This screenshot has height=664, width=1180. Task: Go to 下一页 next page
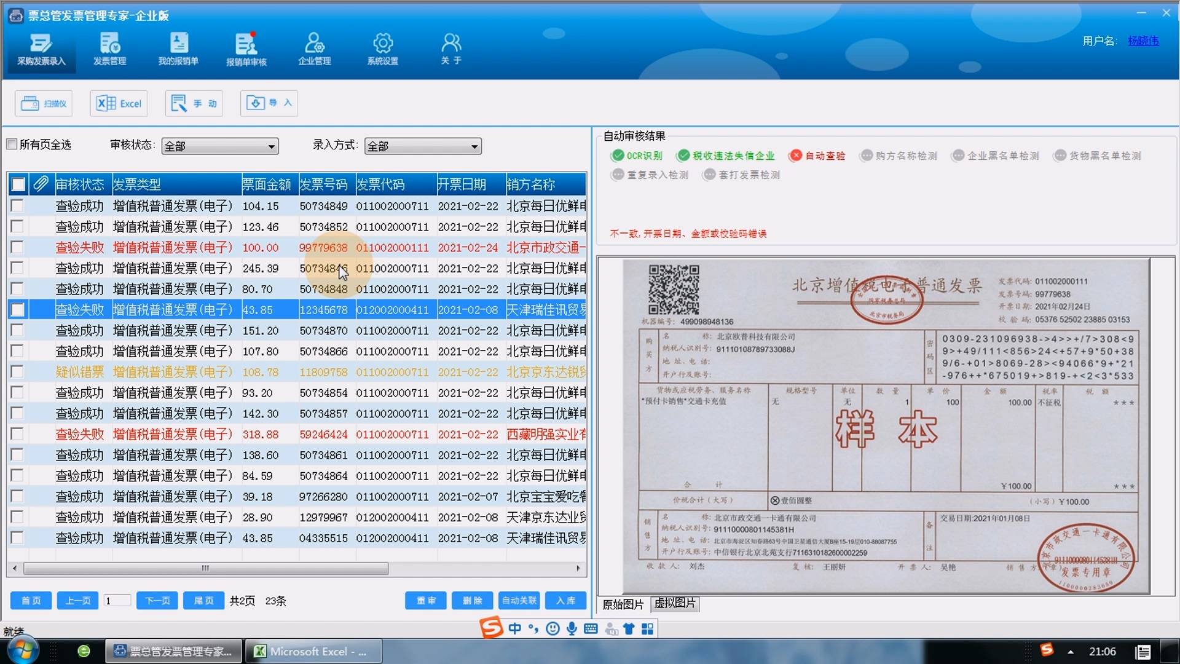click(x=157, y=601)
